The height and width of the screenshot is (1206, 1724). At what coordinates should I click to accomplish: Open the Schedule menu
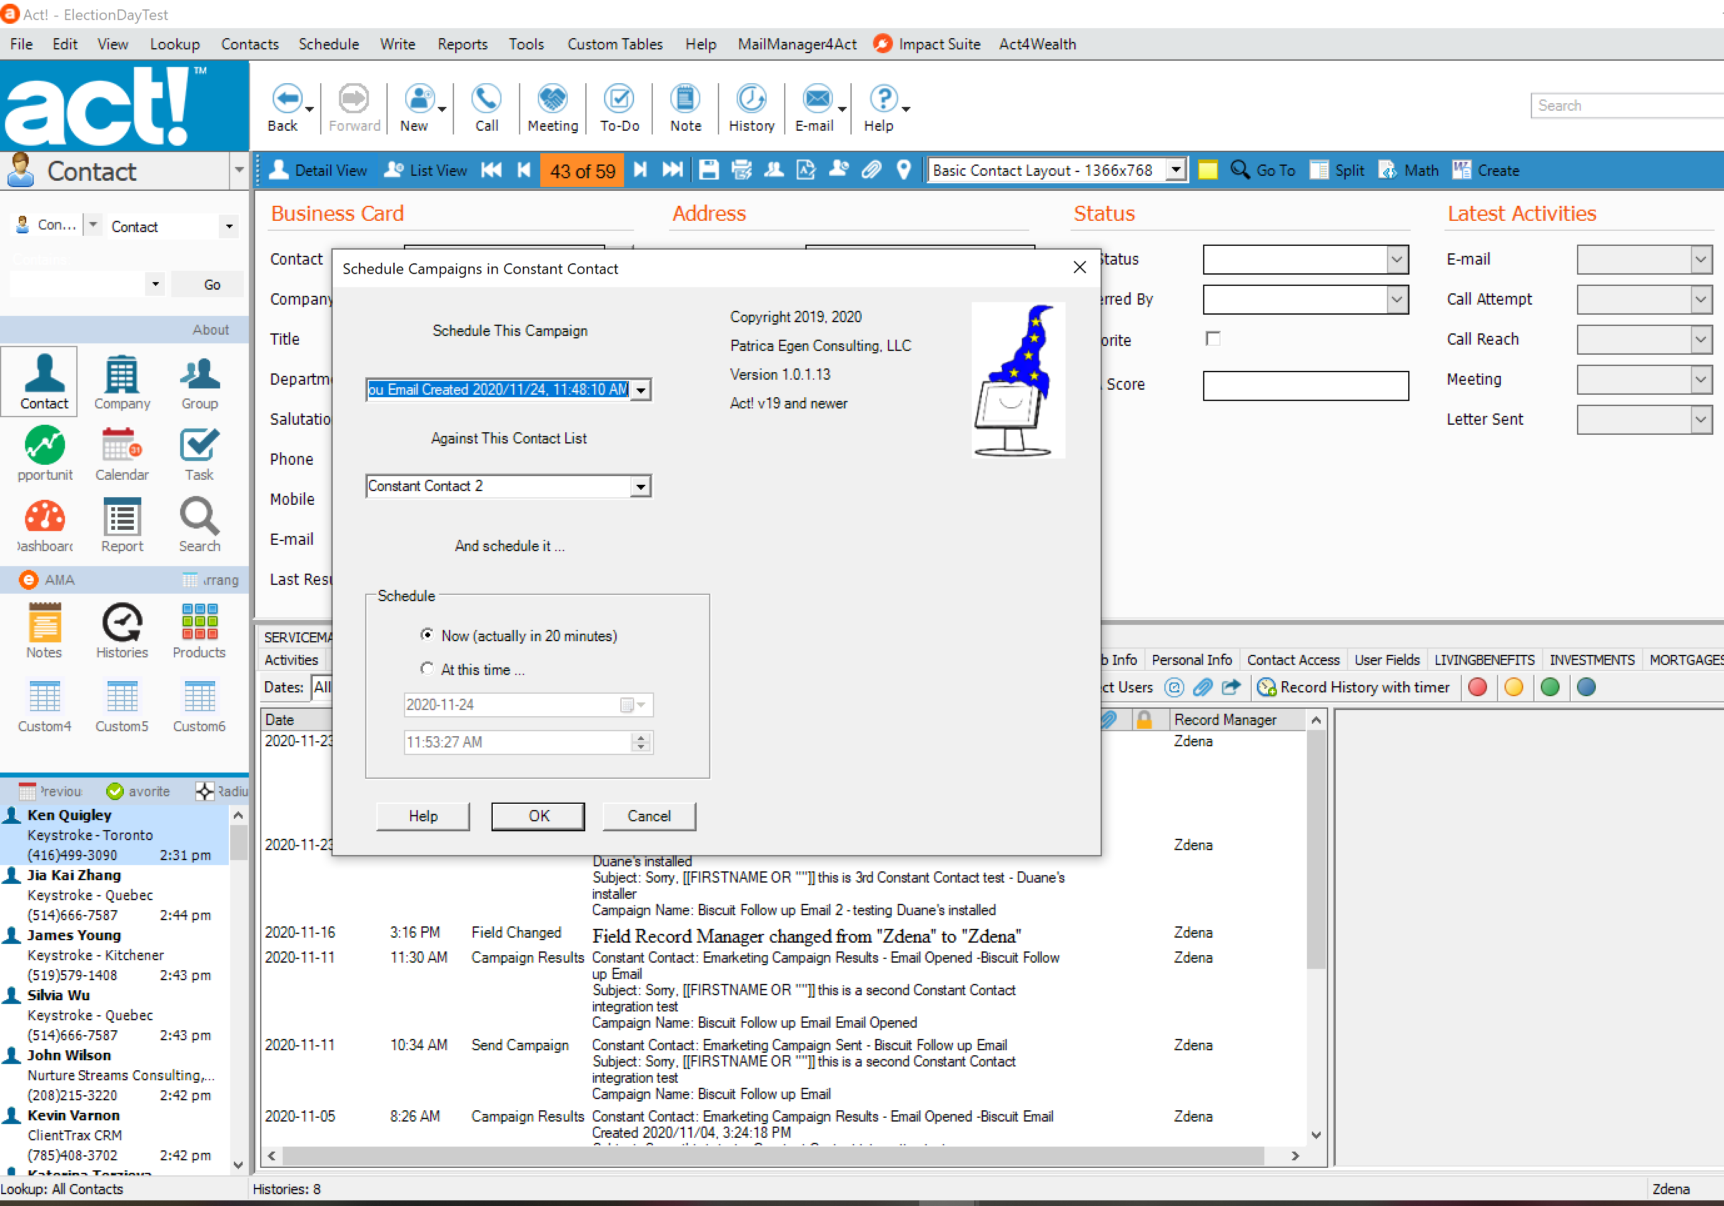[329, 44]
